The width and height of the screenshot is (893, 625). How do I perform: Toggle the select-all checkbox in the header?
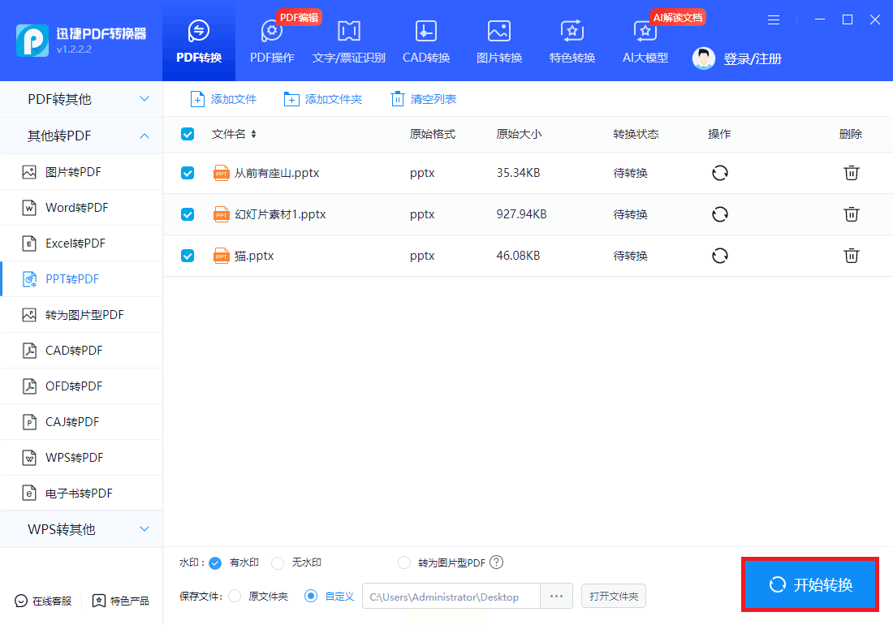tap(188, 134)
